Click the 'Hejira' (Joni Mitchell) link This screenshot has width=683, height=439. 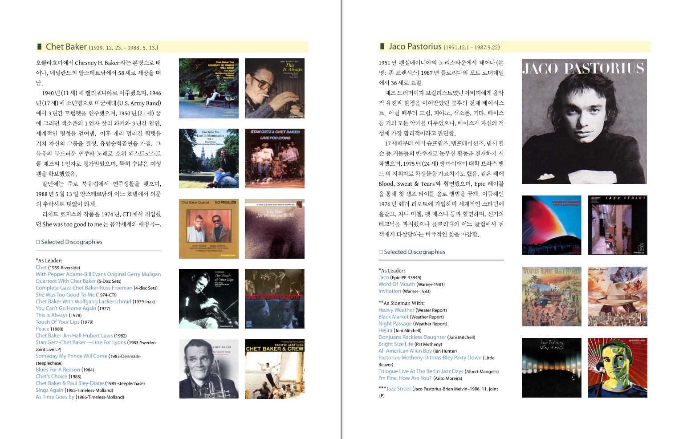386,330
